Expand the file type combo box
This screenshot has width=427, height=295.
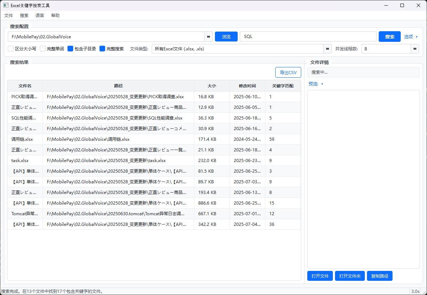(x=327, y=49)
